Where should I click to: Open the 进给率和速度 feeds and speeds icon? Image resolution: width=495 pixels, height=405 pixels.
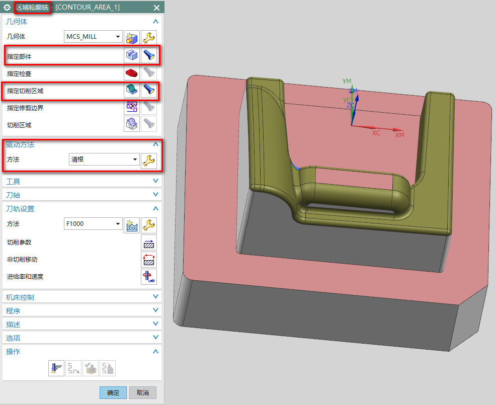[149, 277]
